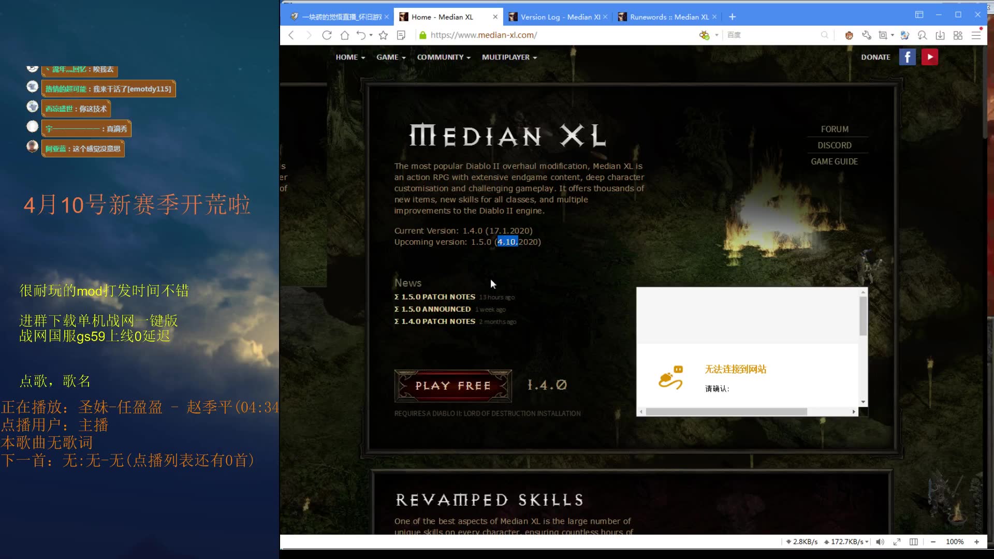994x559 pixels.
Task: Open the HOME dropdown menu
Action: click(350, 57)
